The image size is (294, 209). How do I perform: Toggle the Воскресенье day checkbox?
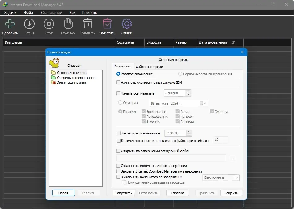click(x=144, y=112)
